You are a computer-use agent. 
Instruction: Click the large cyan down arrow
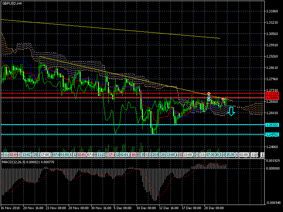[231, 112]
